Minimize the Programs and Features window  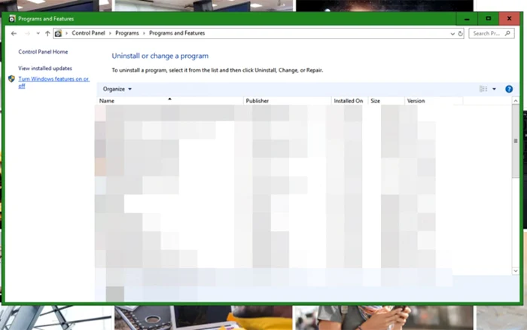tap(467, 19)
